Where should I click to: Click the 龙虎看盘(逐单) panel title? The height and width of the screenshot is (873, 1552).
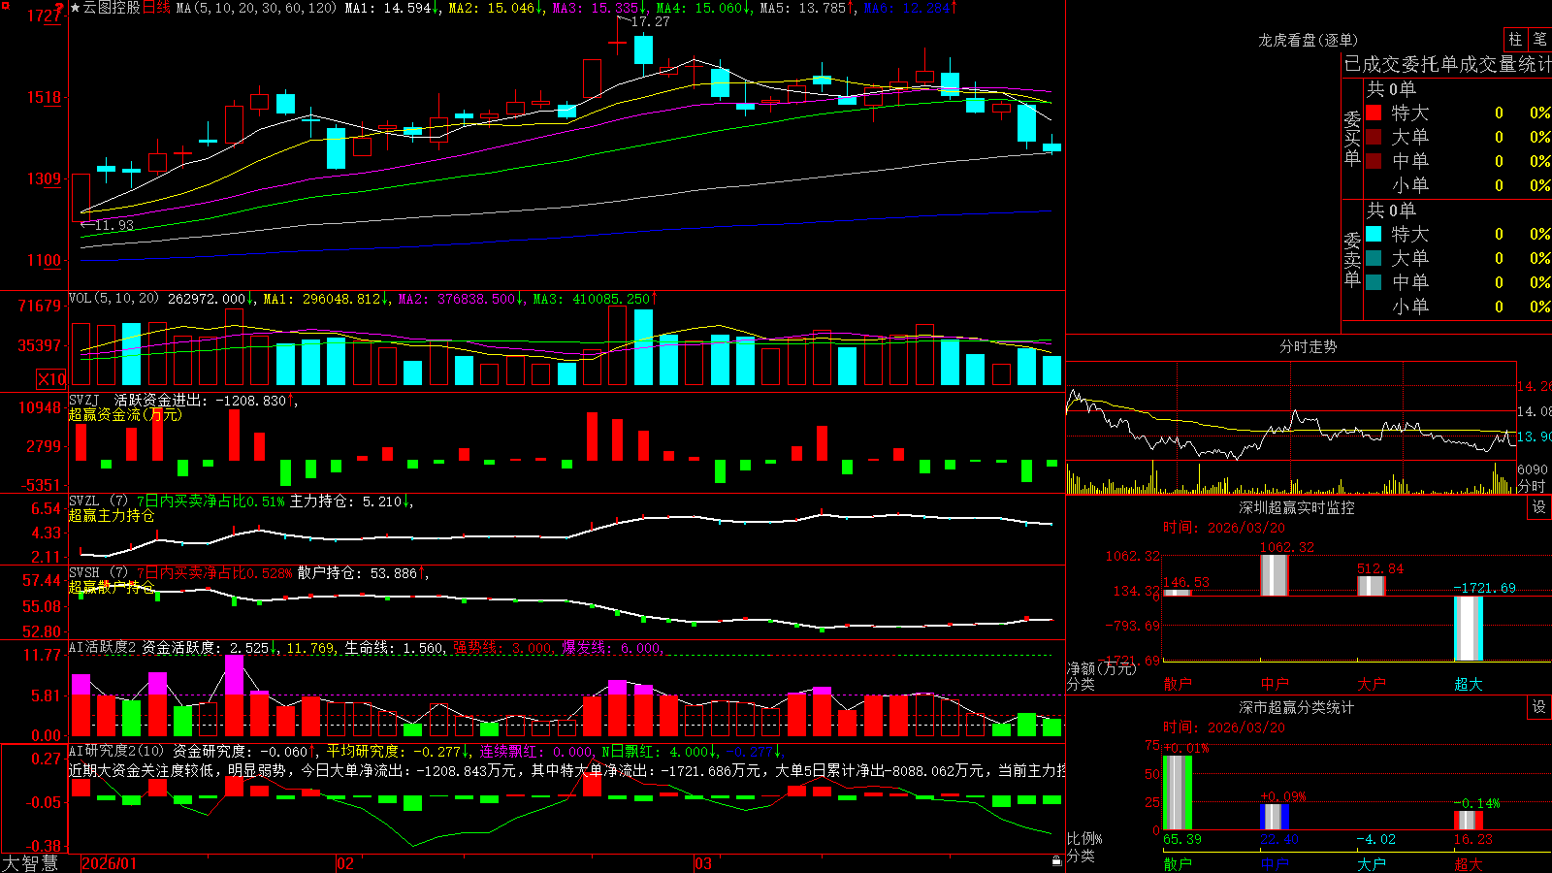pos(1308,40)
